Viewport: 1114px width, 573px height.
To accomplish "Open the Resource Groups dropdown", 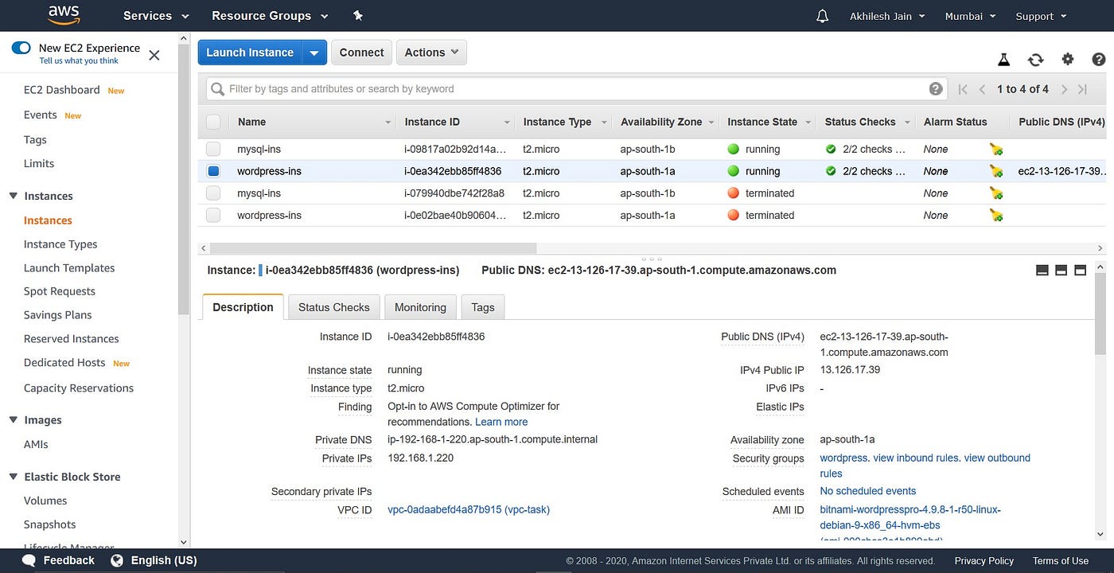I will pos(270,16).
